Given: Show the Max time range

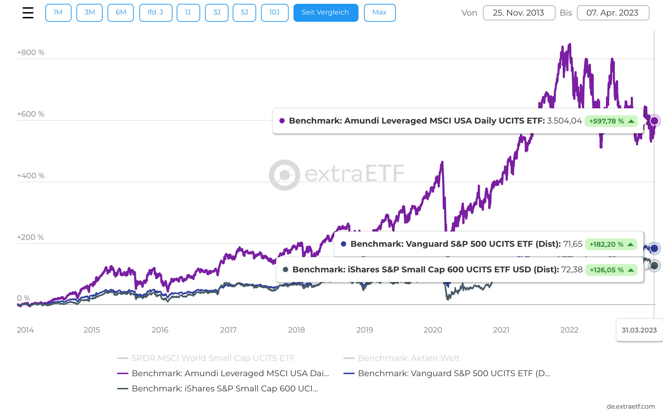Looking at the screenshot, I should coord(380,13).
